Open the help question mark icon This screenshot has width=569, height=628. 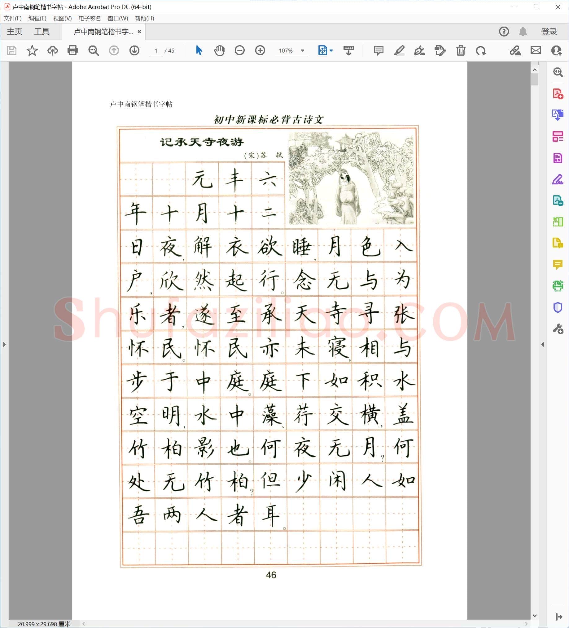point(504,32)
